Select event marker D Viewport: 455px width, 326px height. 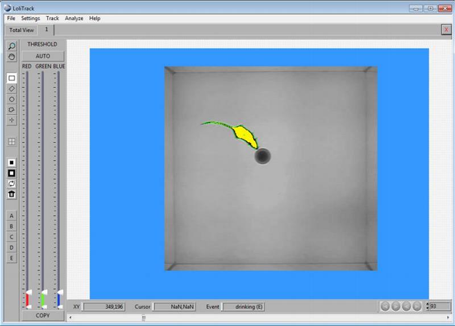tap(11, 247)
